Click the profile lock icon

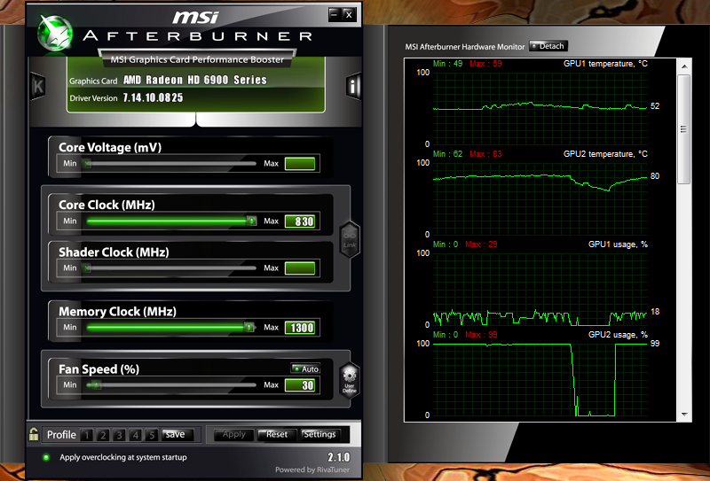pyautogui.click(x=34, y=434)
